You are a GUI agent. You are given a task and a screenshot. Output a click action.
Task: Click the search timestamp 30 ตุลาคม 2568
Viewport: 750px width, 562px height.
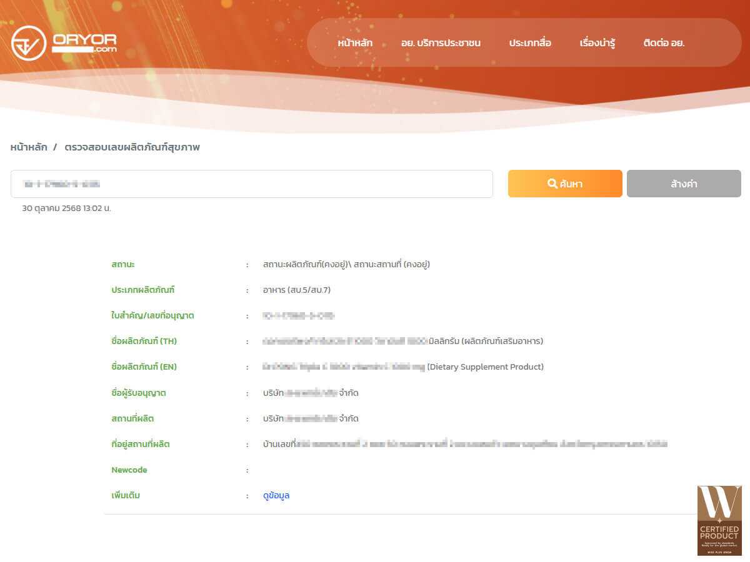(66, 208)
